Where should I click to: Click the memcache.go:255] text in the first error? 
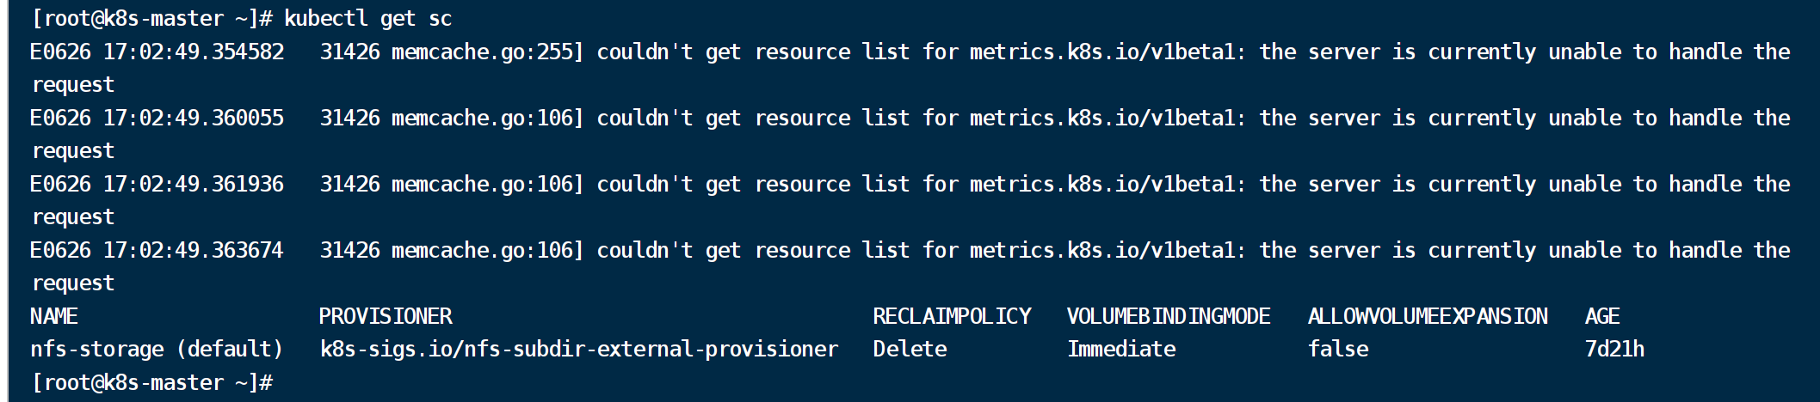tap(488, 52)
